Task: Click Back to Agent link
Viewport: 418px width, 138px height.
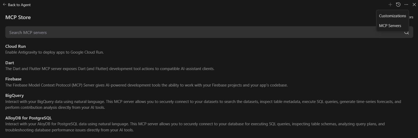Action: tap(19, 5)
